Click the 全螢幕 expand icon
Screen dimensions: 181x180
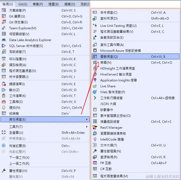click(4, 132)
